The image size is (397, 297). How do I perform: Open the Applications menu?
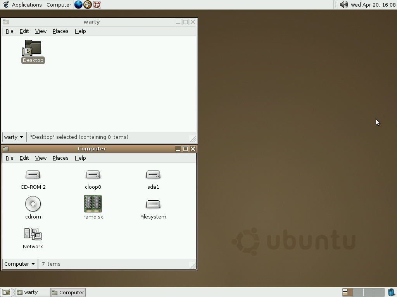point(26,5)
